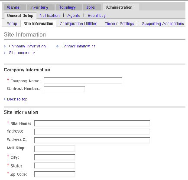Click the Company Information section heading

tap(27, 70)
